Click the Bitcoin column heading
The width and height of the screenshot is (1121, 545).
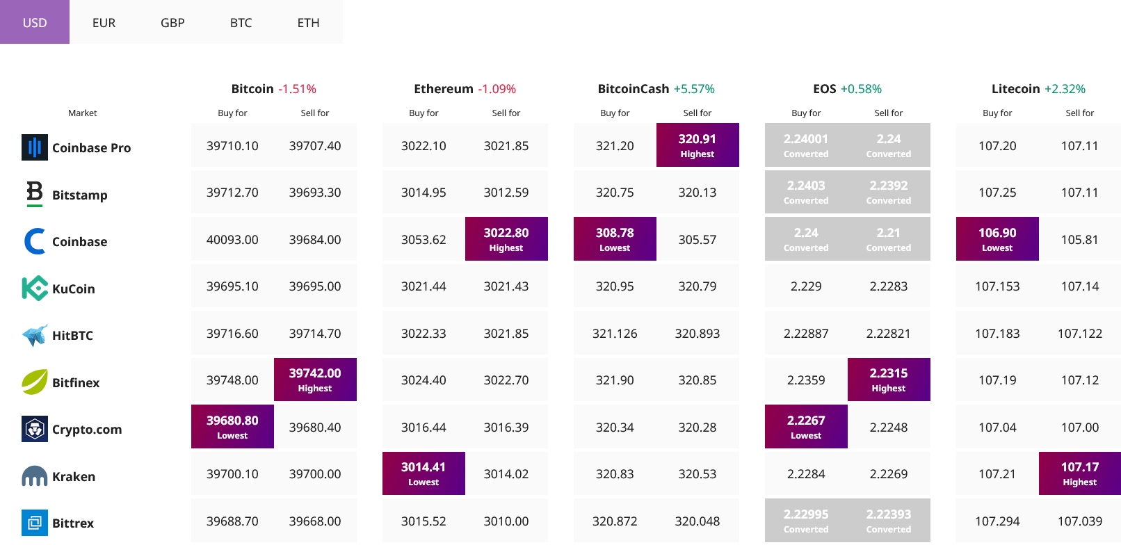(252, 89)
